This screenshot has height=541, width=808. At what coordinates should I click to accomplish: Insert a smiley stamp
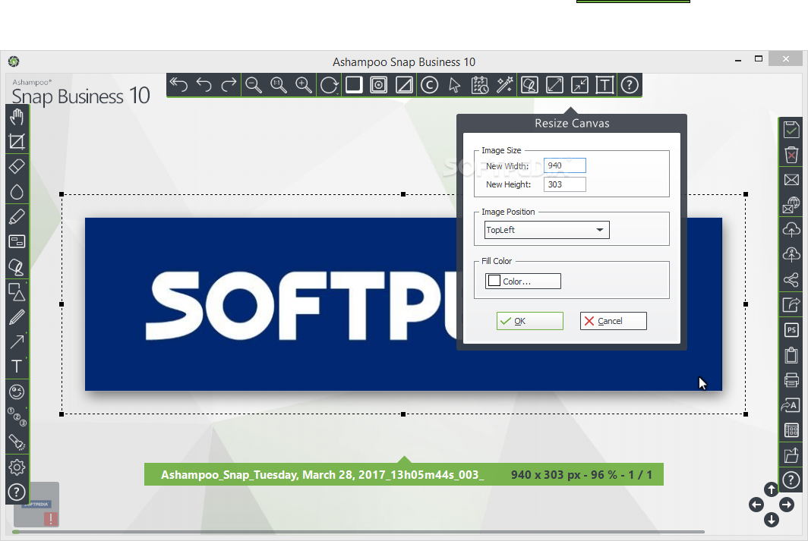pos(17,392)
